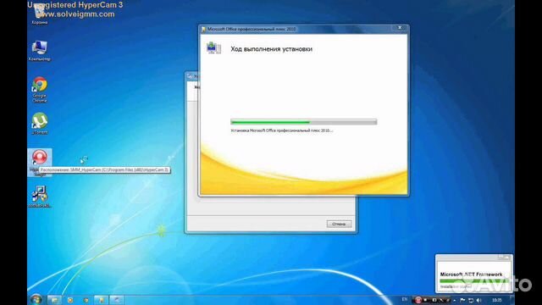Image resolution: width=542 pixels, height=305 pixels.
Task: Open the Корзина recycle bin desktop icon
Action: [40, 14]
